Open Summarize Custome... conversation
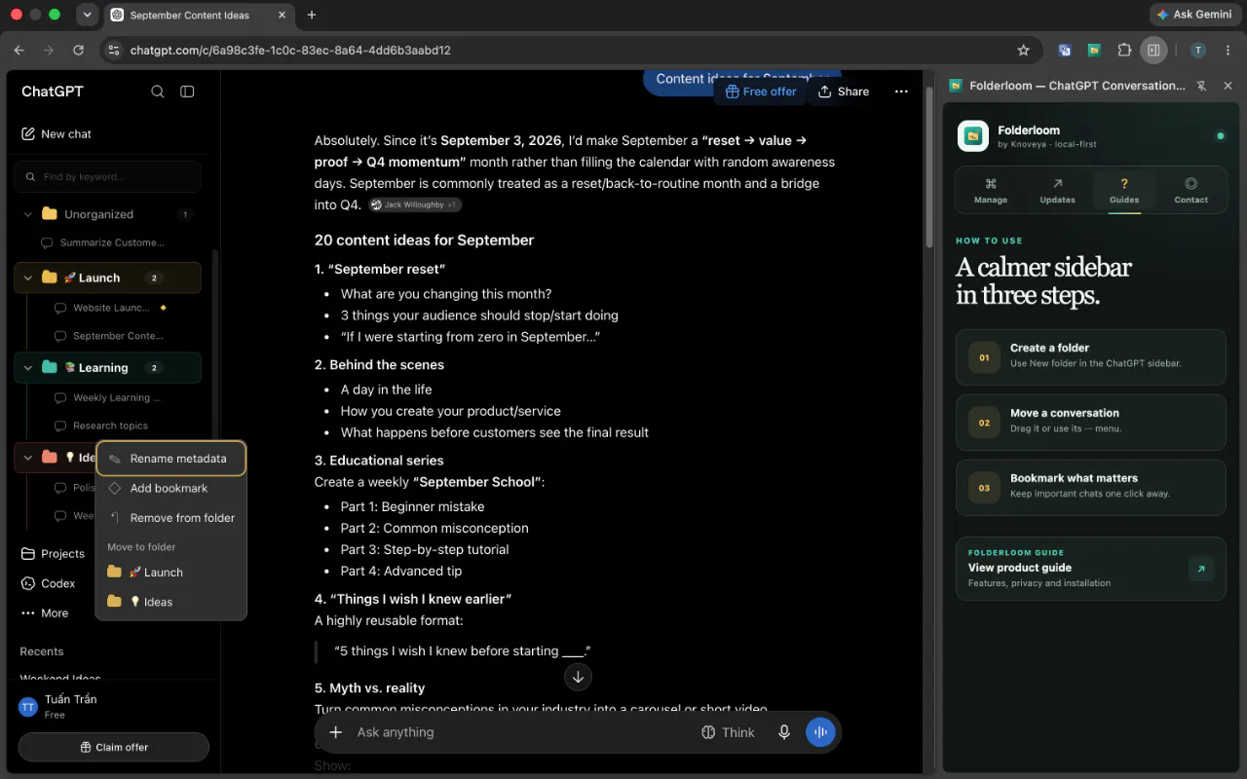 [111, 242]
